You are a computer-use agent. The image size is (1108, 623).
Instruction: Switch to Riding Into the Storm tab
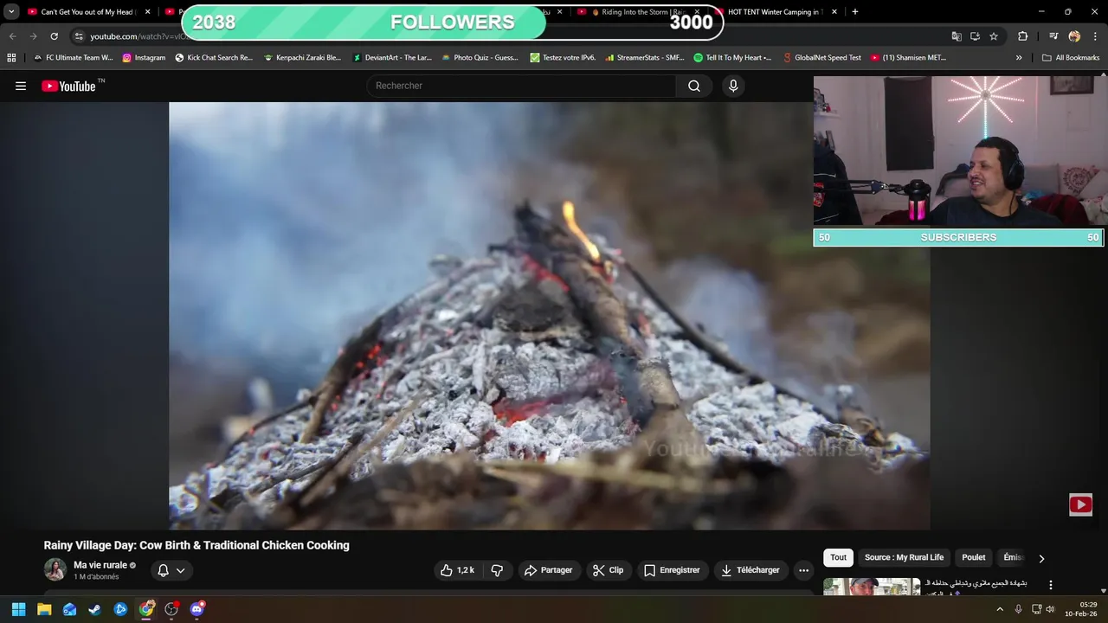(641, 12)
